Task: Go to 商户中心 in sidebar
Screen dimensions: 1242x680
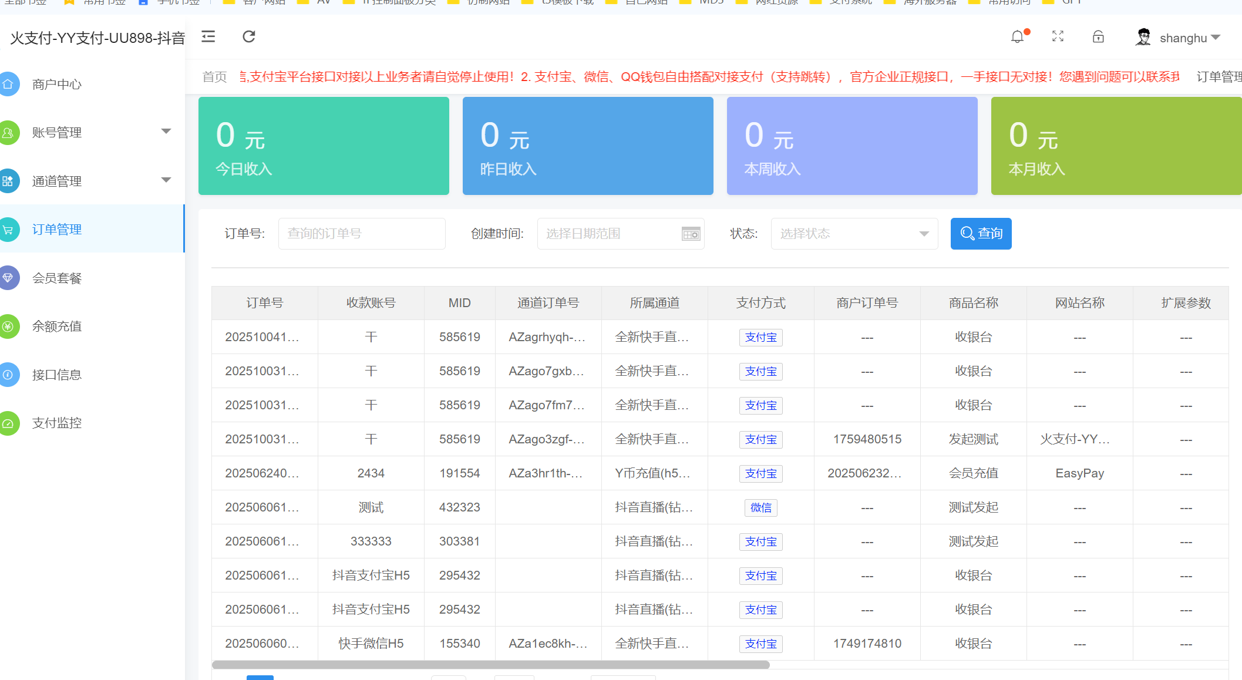Action: (x=57, y=85)
